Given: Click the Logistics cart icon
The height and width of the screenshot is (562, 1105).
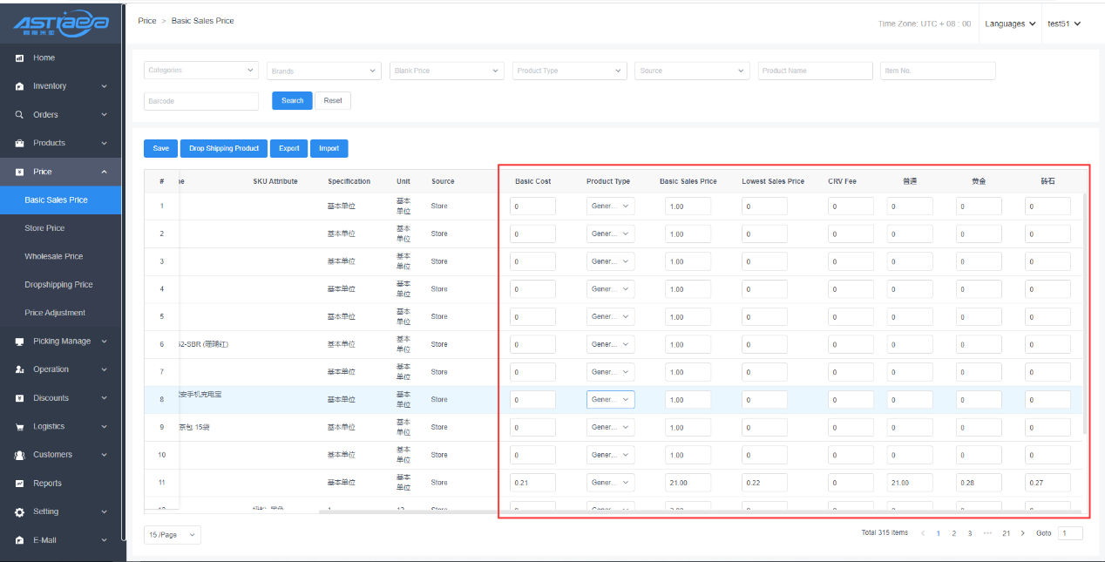Looking at the screenshot, I should click(19, 427).
